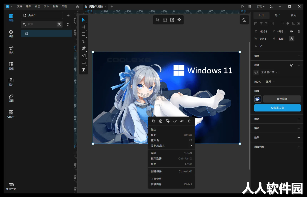Choose 剪切 in the context menu
The image size is (307, 197).
171,135
